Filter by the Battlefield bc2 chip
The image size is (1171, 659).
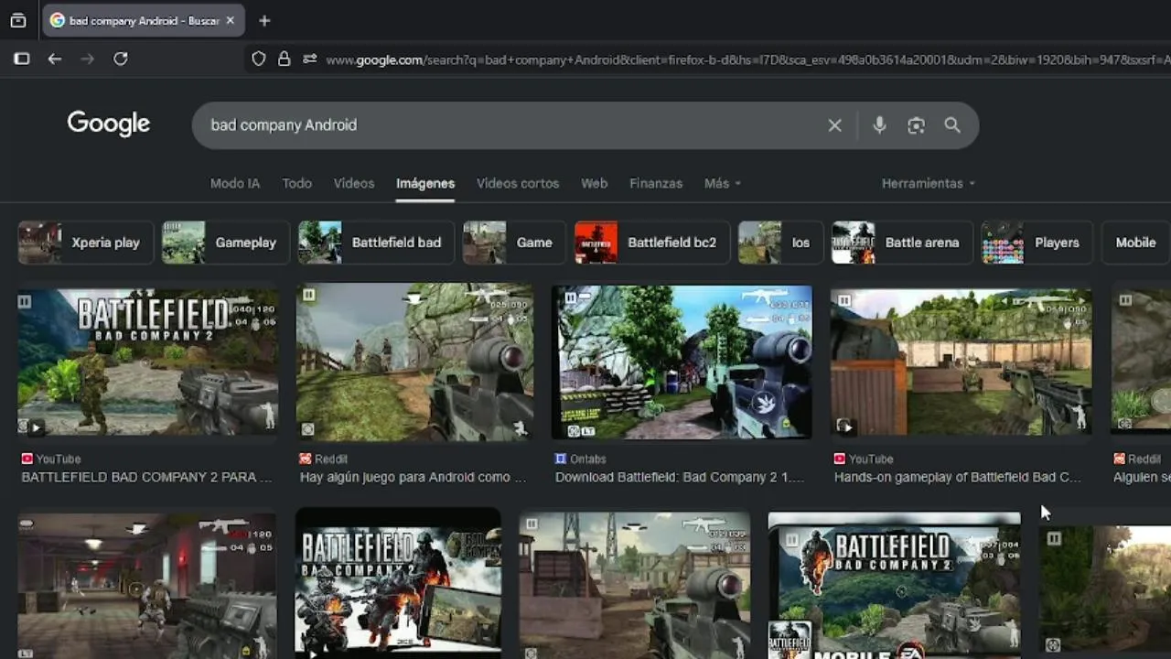[x=652, y=243]
